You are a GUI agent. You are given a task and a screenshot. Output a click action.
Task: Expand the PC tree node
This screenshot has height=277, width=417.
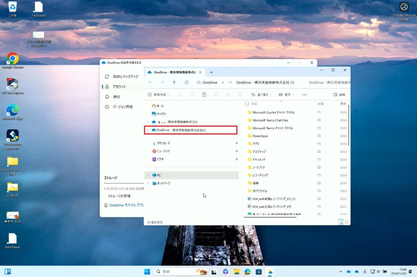[148, 175]
